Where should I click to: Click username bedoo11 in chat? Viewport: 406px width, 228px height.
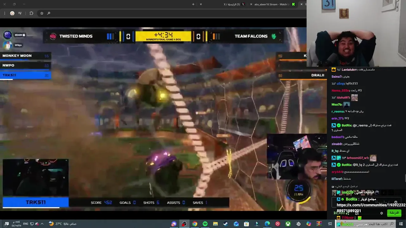(337, 137)
